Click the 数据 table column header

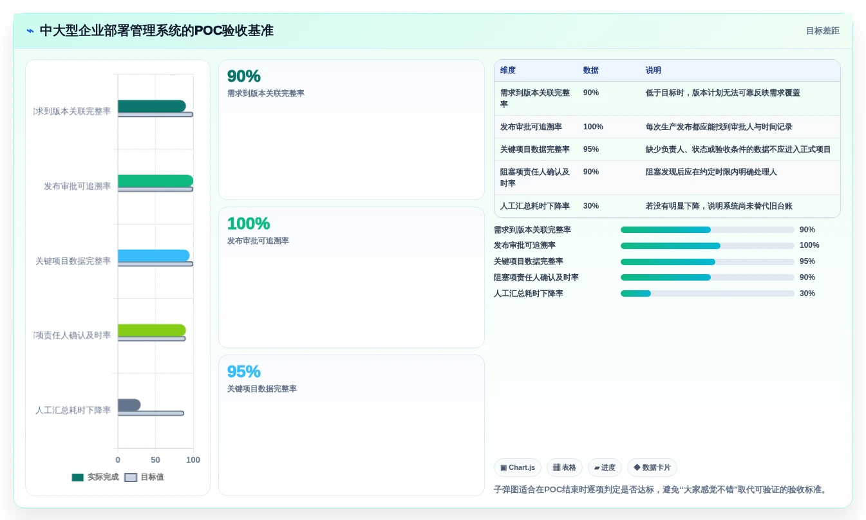click(x=591, y=70)
